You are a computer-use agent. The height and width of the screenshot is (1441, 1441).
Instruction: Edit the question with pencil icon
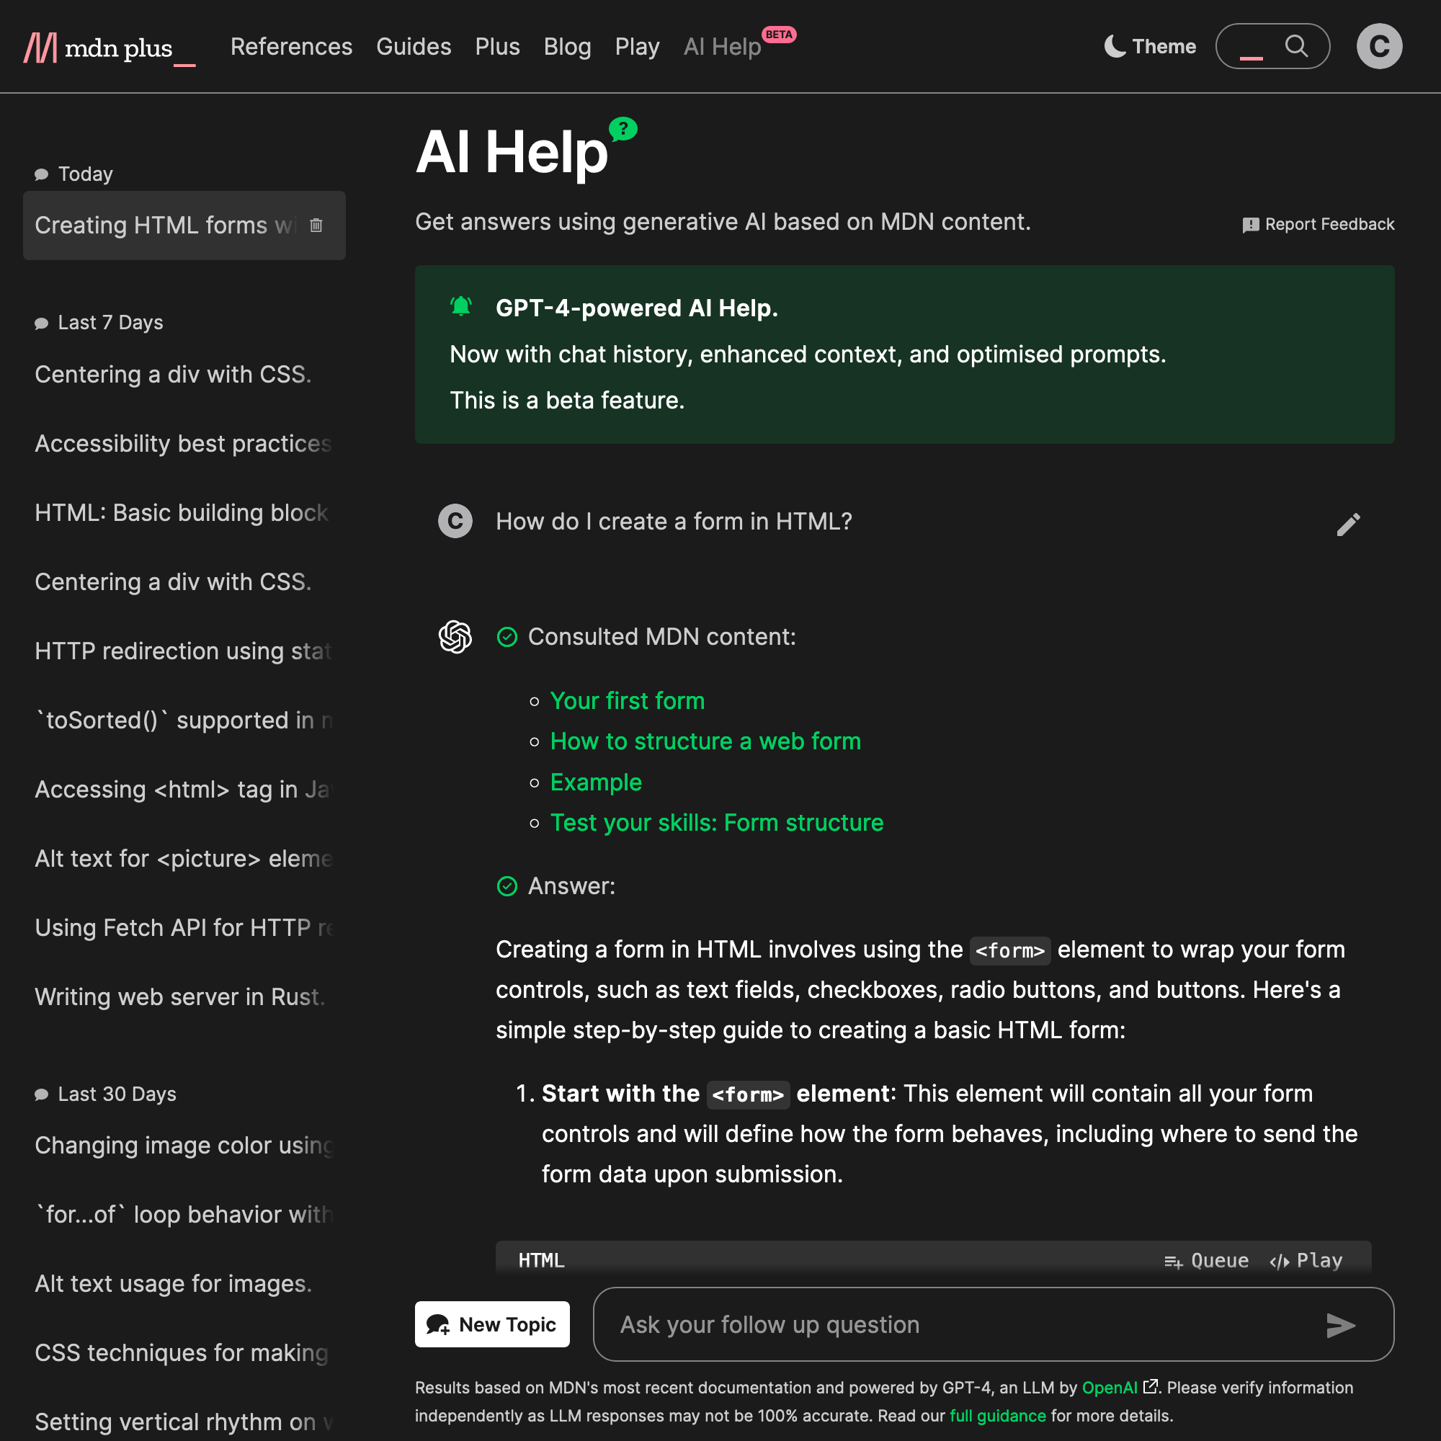(1348, 525)
